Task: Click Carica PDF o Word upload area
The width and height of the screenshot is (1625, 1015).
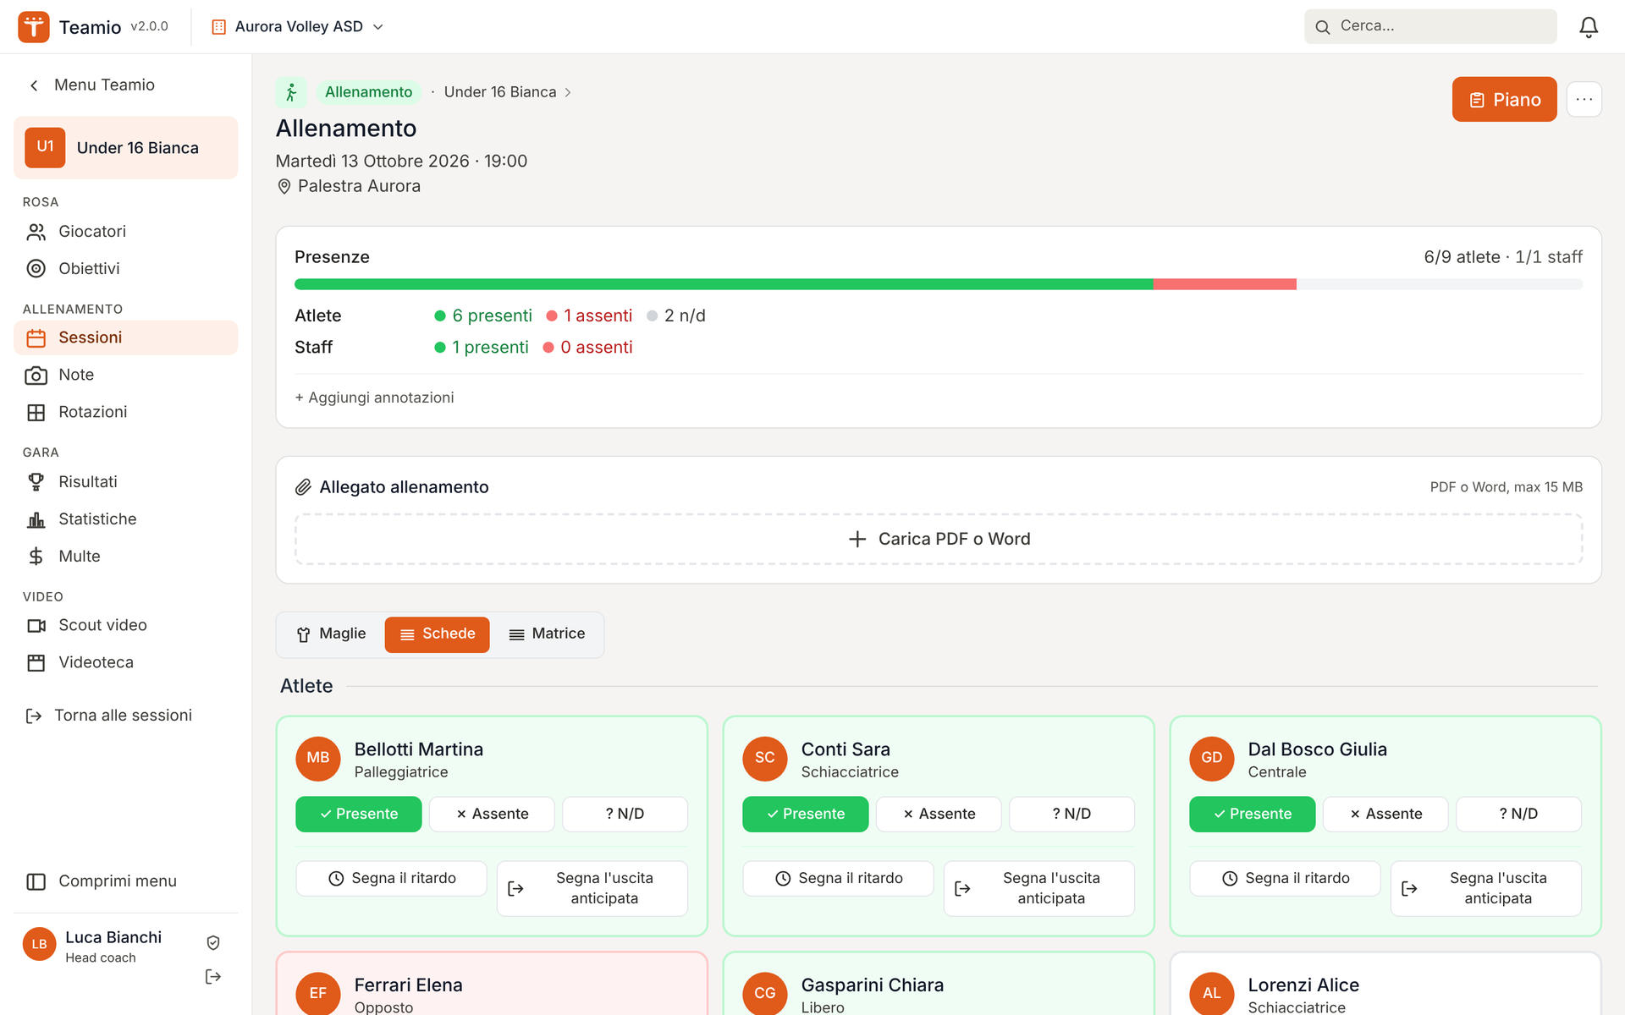Action: [x=938, y=539]
